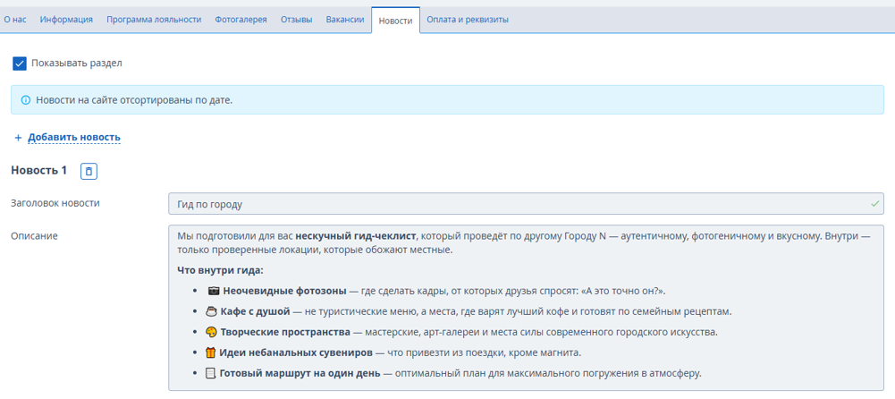
Task: Open the О нас tab
Action: tap(14, 20)
